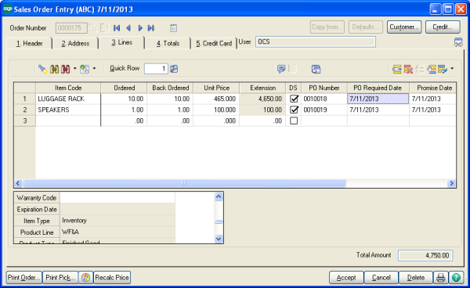Screen dimensions: 470x288
Task: Check the DS checkbox in row 3
Action: pos(294,121)
